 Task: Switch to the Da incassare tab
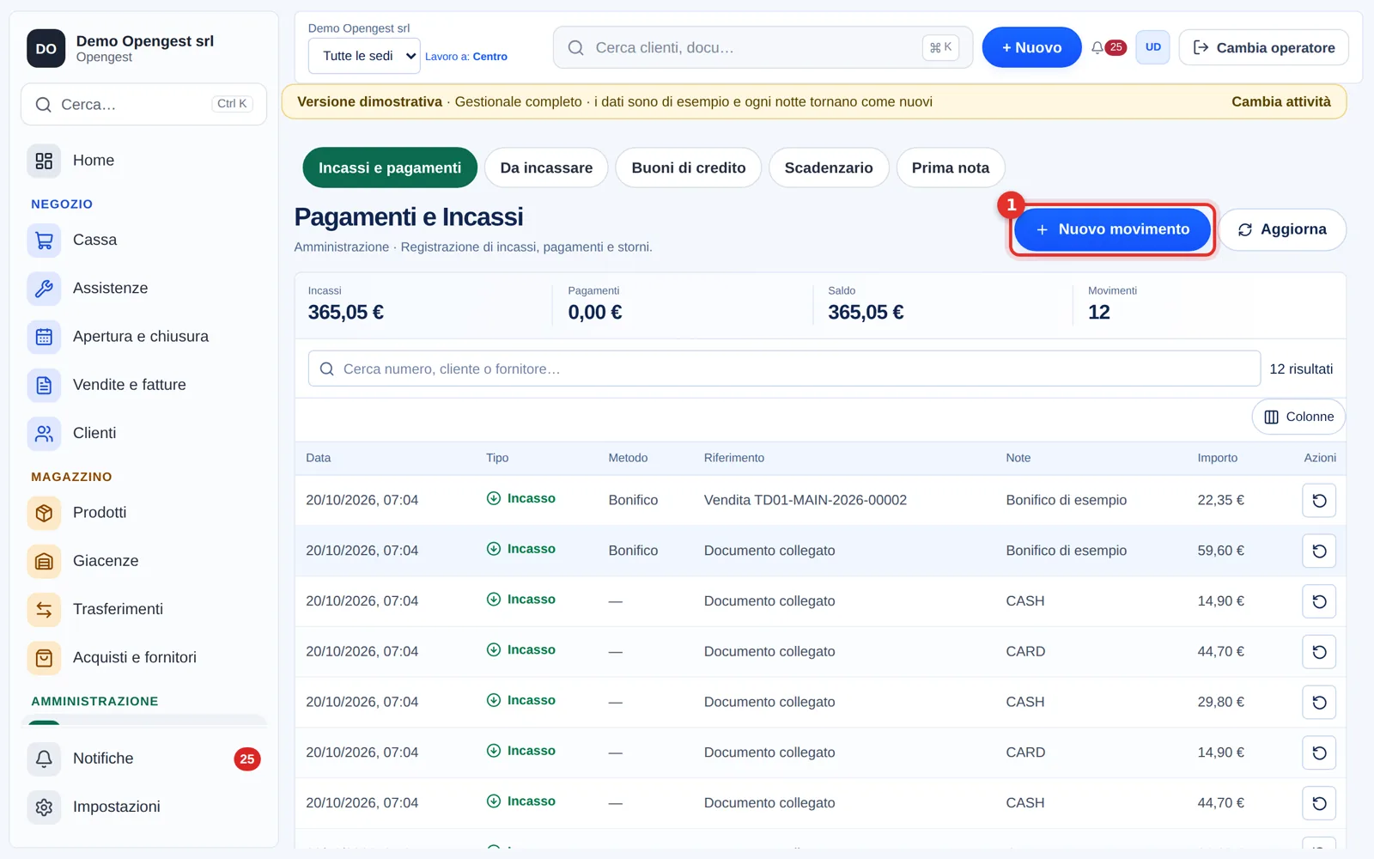546,168
